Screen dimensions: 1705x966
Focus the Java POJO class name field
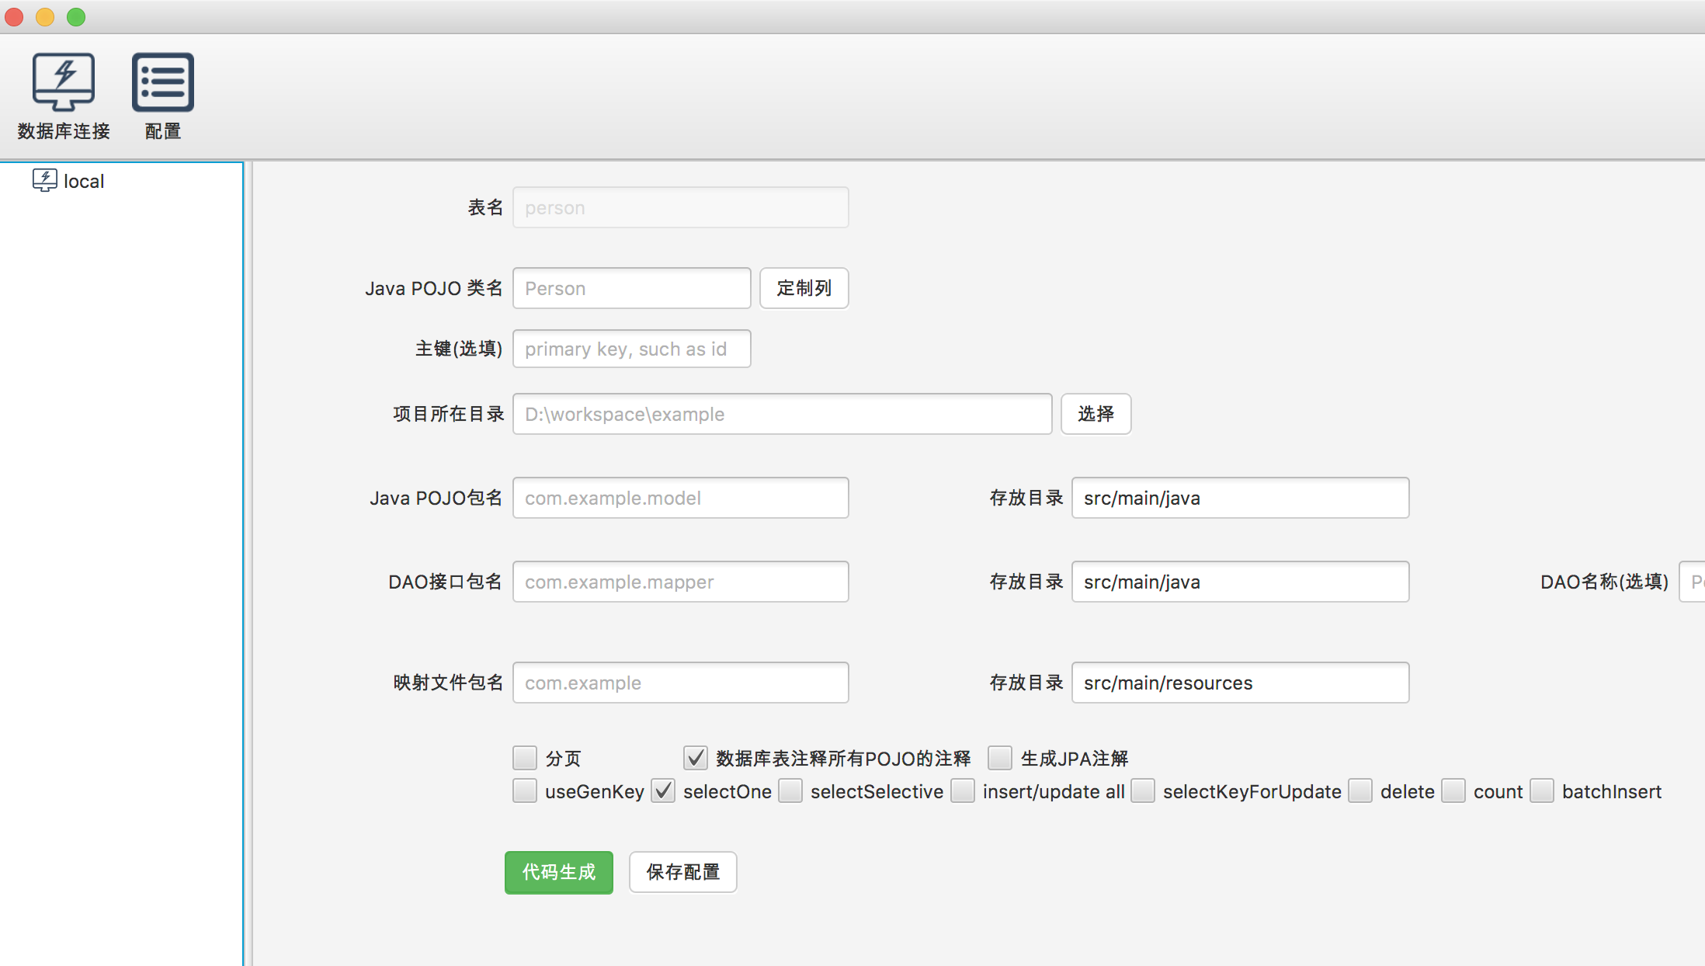(x=631, y=288)
